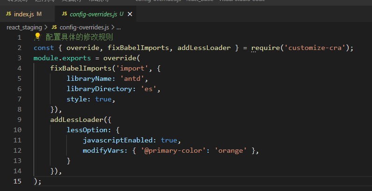Click 'fixBabelImports' call on line 4
This screenshot has height=191, width=372.
tap(81, 68)
